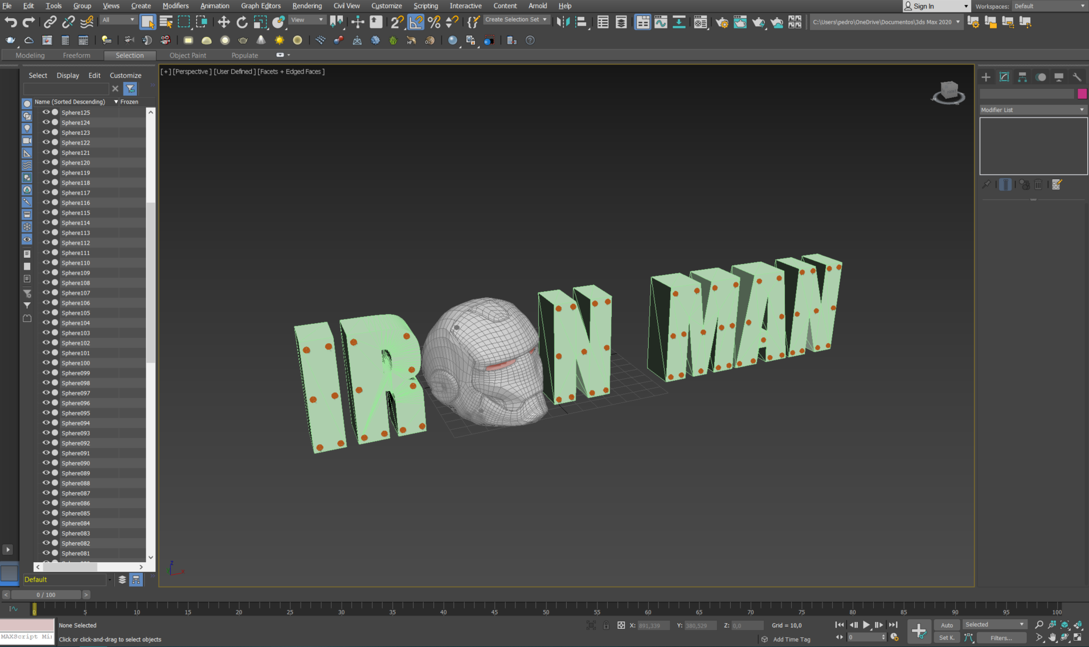The image size is (1089, 647).
Task: Toggle the Selection Lock padlock
Action: (x=606, y=625)
